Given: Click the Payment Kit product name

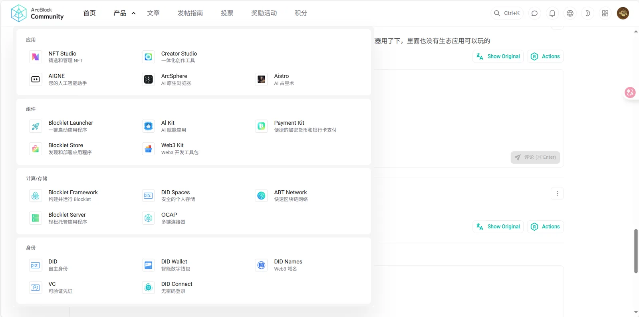Looking at the screenshot, I should pyautogui.click(x=289, y=123).
